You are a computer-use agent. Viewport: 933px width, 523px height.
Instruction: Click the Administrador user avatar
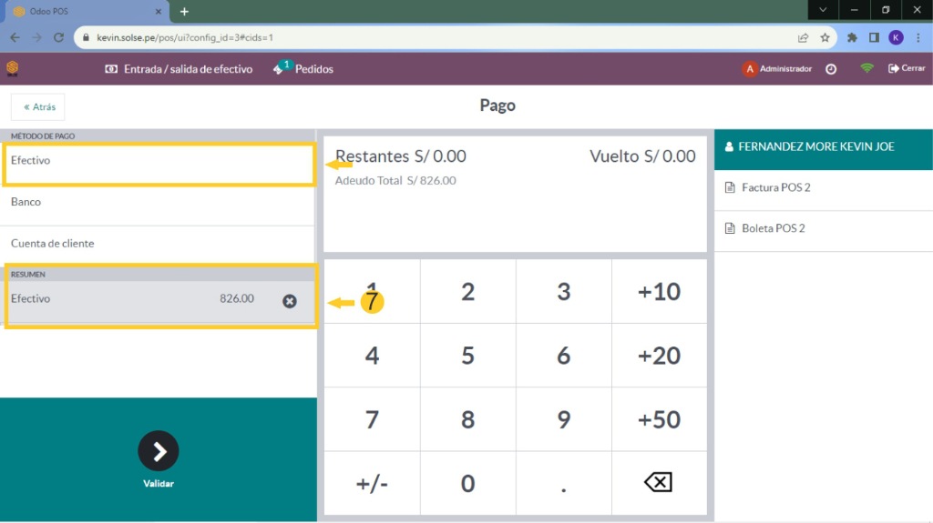(750, 69)
